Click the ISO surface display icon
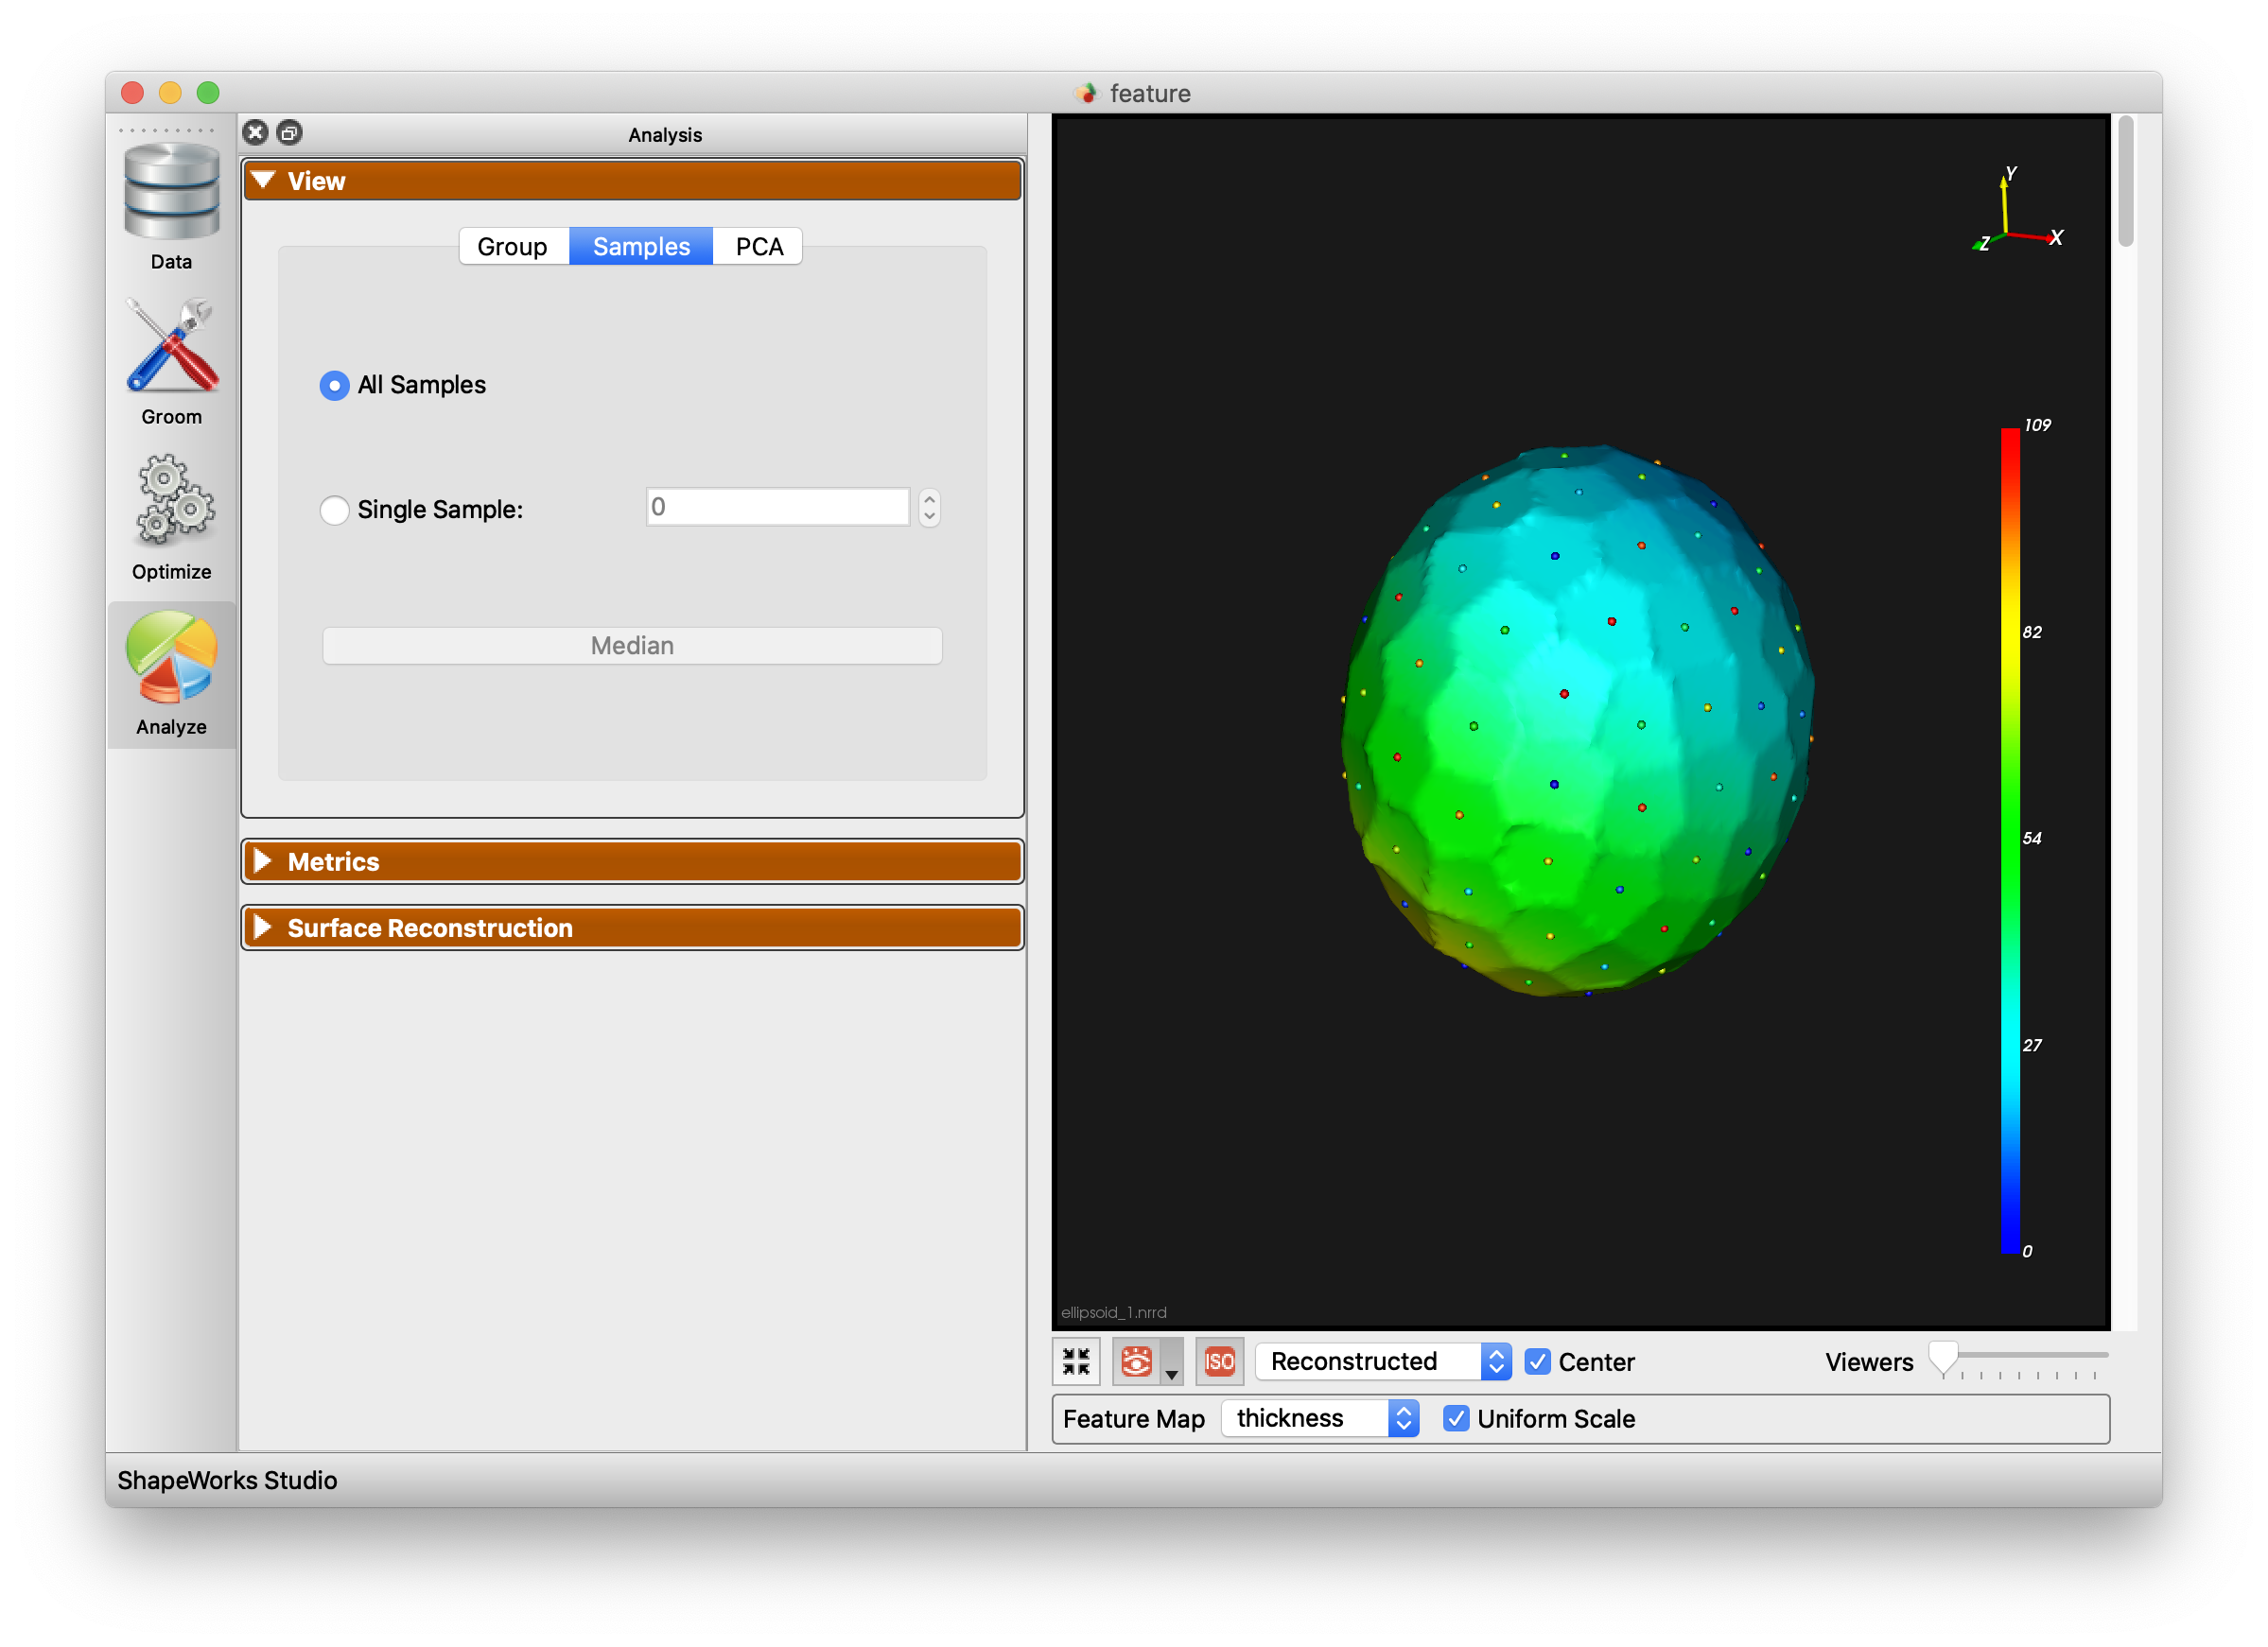 1219,1361
